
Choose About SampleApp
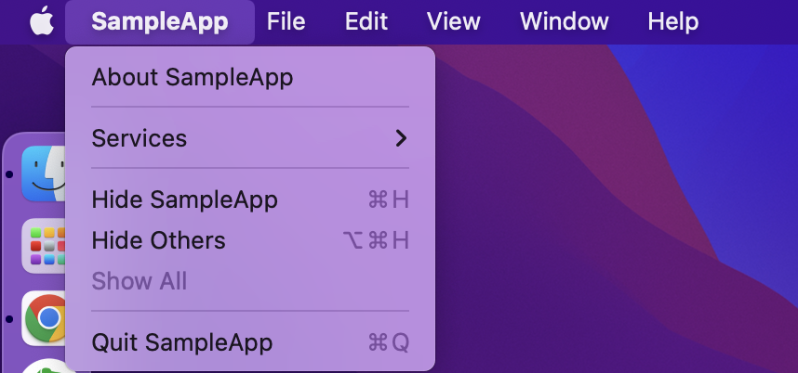tap(250, 78)
